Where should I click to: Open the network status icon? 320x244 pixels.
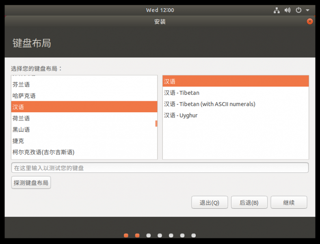(x=277, y=10)
